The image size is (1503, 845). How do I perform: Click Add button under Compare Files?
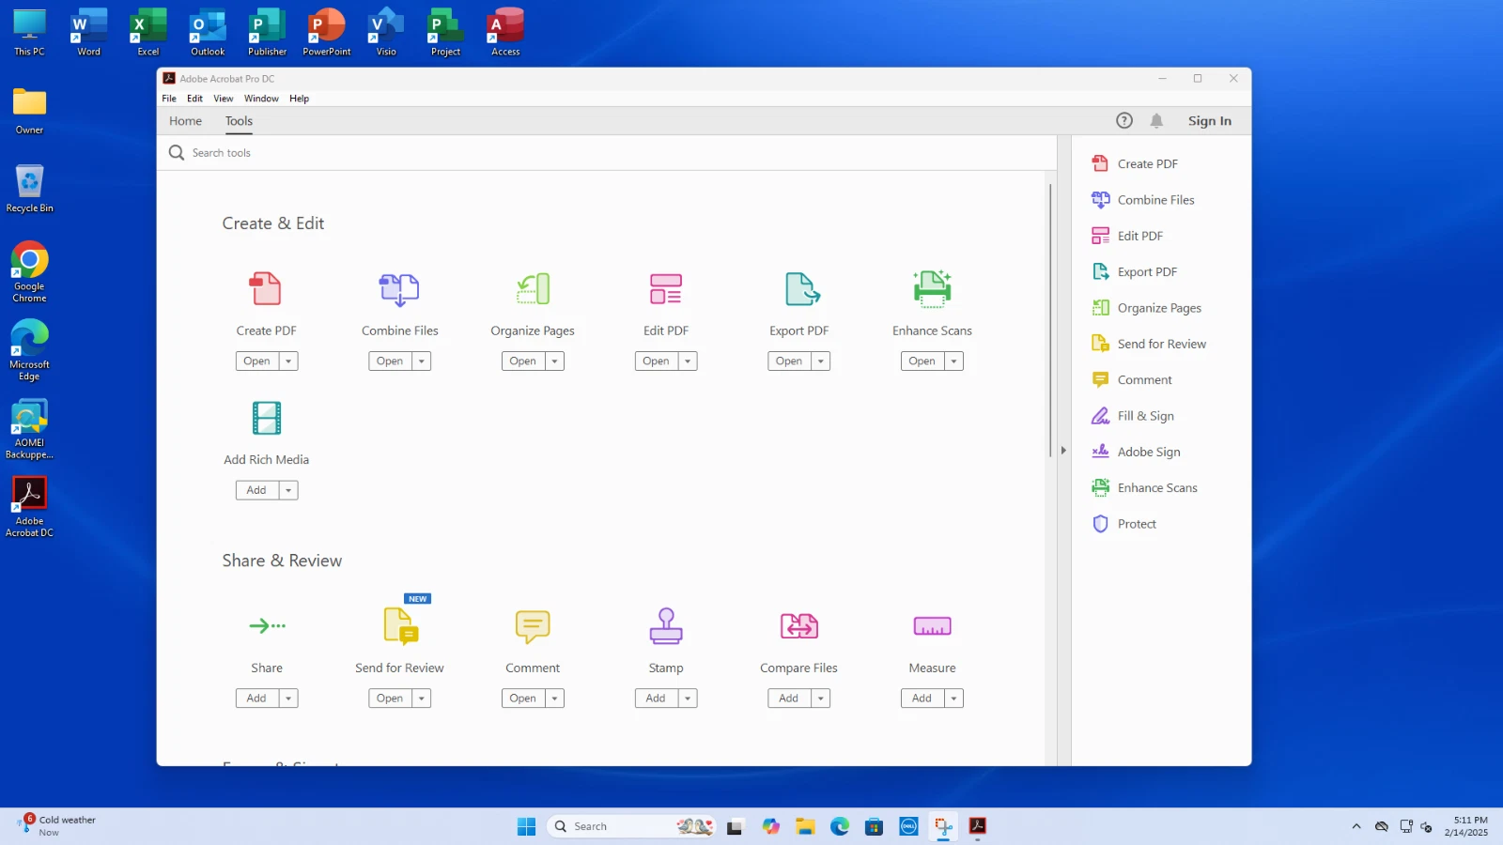[789, 699]
